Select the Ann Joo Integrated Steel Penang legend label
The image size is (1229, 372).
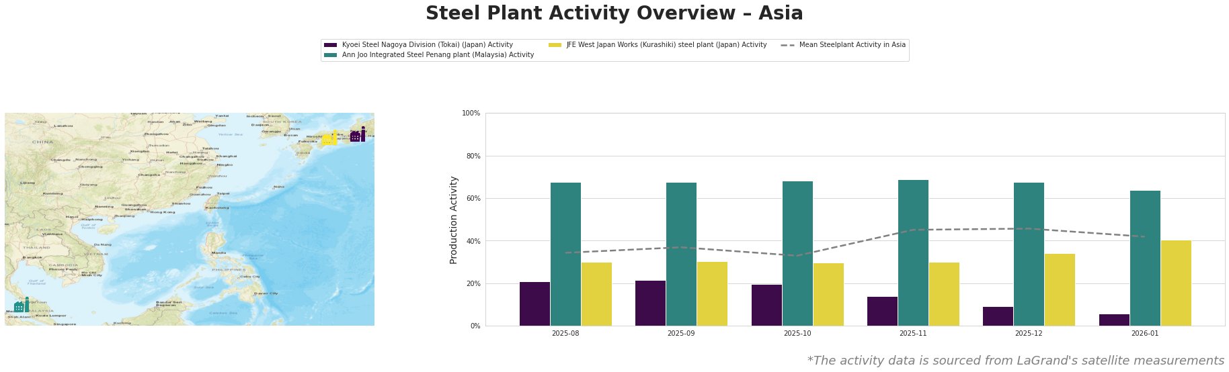438,55
